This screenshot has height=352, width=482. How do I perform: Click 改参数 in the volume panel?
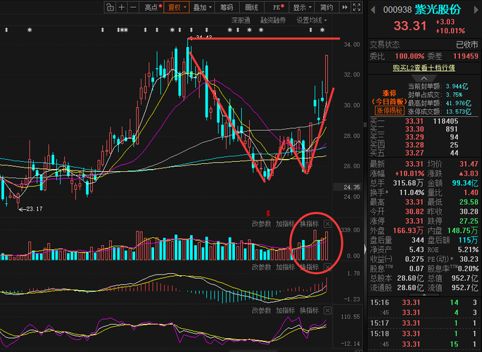(262, 224)
